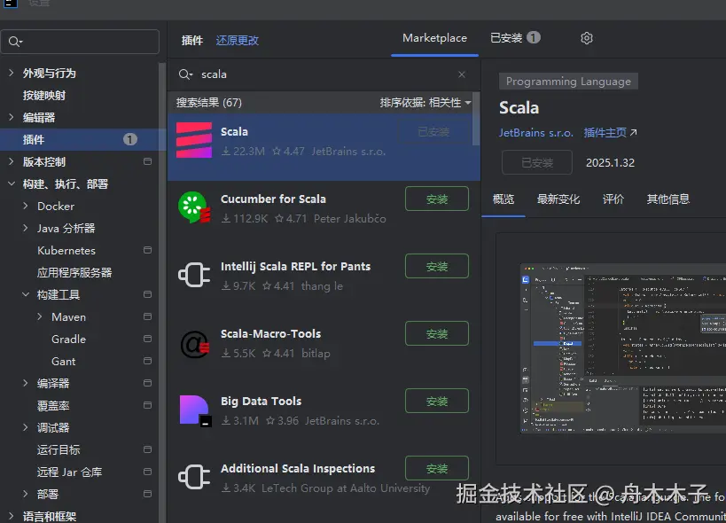
Task: Open plugin settings gear icon
Action: 587,38
